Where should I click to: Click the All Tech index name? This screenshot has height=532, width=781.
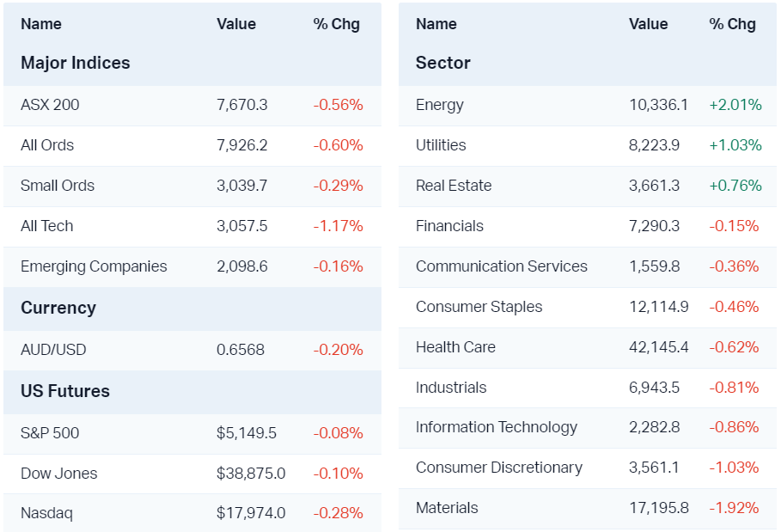pos(46,226)
